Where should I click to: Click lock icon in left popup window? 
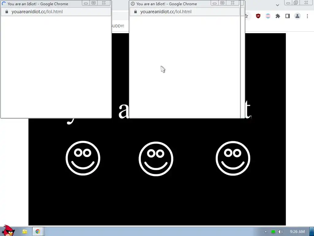(x=7, y=12)
